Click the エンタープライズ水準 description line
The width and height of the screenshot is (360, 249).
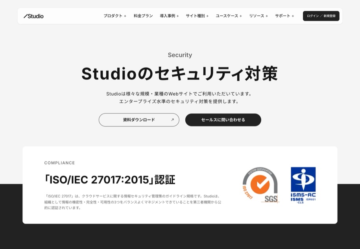point(179,102)
